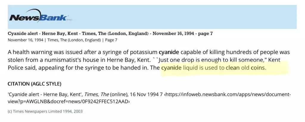Click the highlighted word 'coins'
Screen dimensions: 305x122
pyautogui.click(x=257, y=68)
